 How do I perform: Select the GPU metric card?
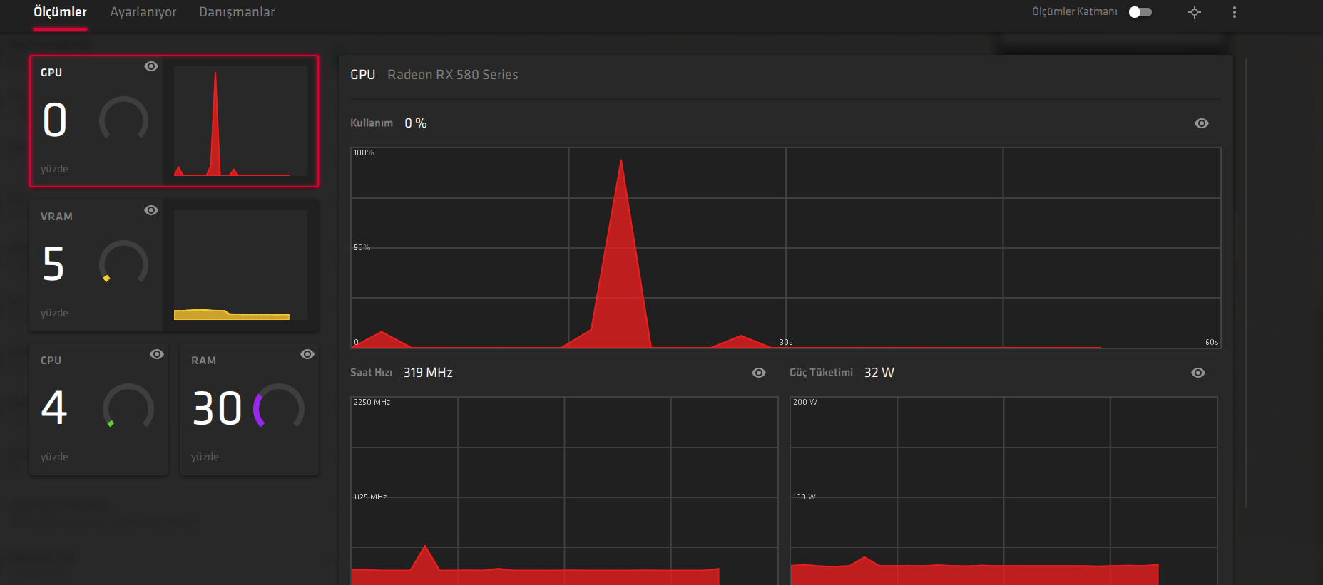pos(174,121)
